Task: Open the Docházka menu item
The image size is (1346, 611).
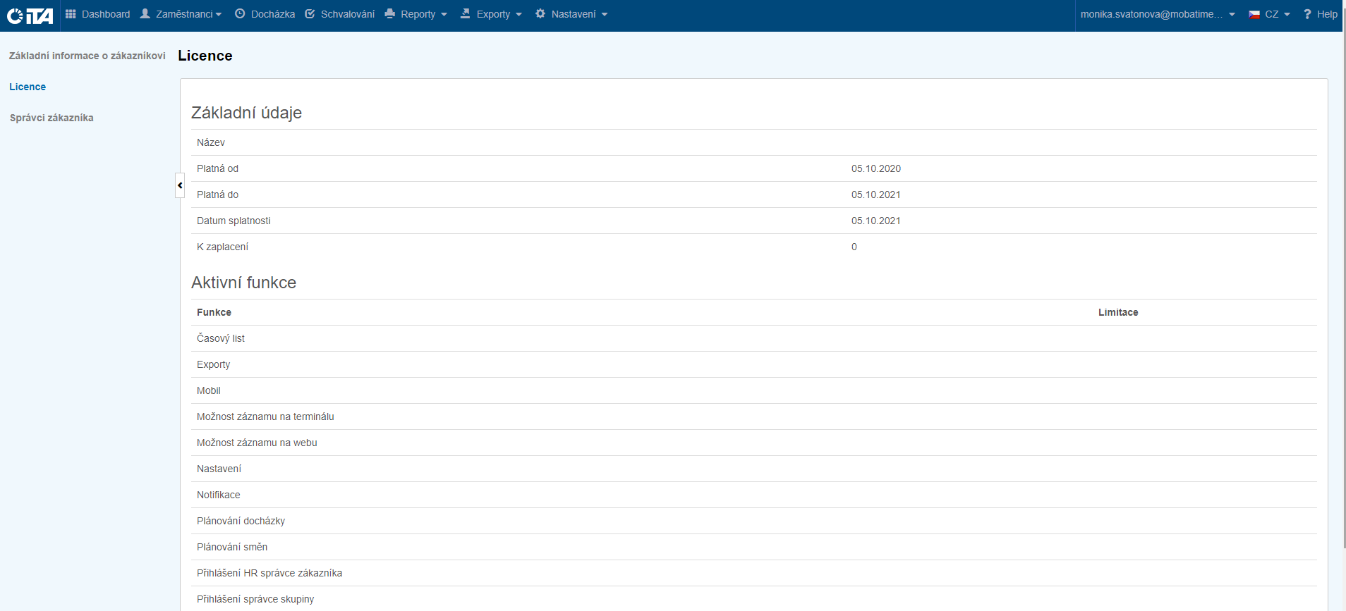Action: click(273, 14)
